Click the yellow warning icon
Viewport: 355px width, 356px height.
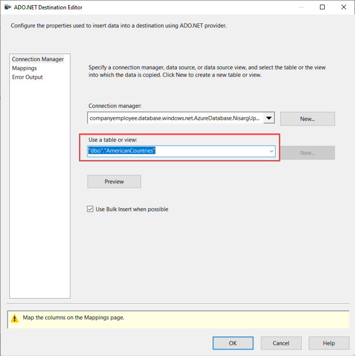[15, 318]
